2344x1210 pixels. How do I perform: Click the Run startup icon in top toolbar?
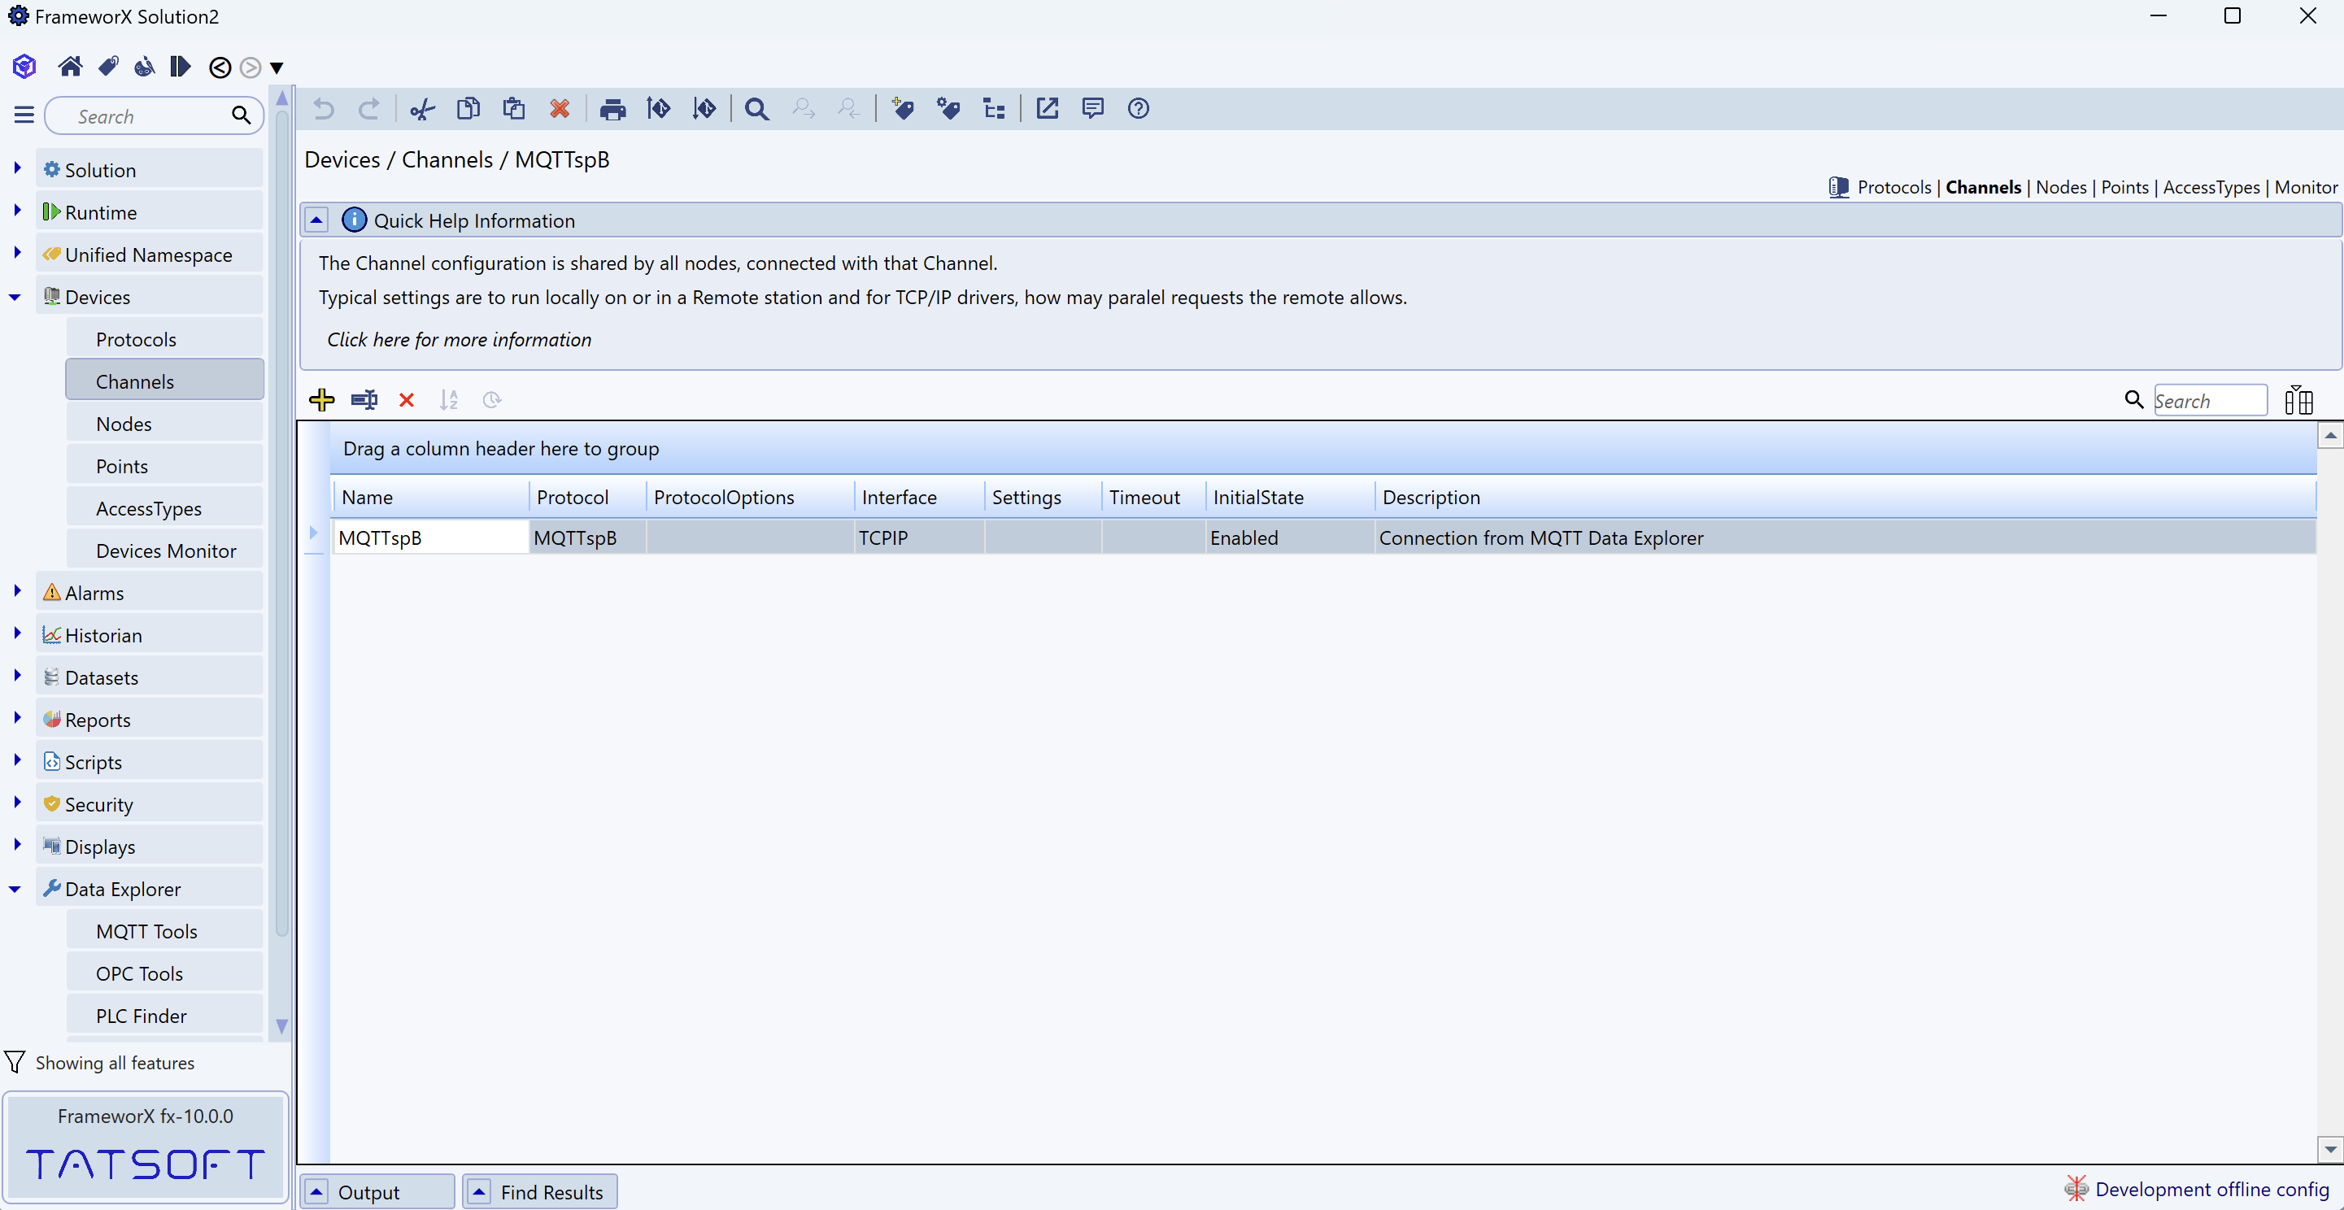[x=181, y=67]
